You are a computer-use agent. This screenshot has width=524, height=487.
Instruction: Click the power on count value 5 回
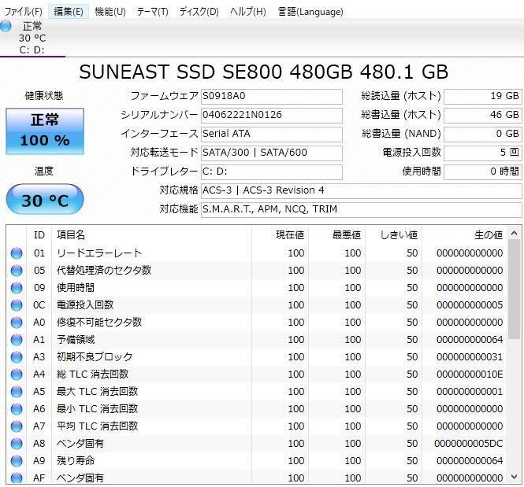(x=482, y=153)
